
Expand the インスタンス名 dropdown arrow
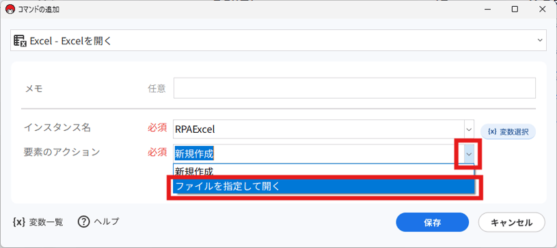point(470,129)
